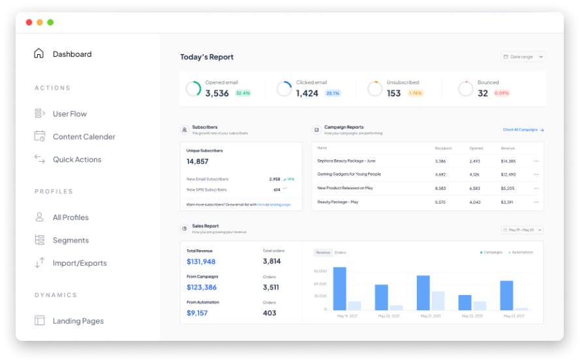Image resolution: width=582 pixels, height=363 pixels.
Task: Click the May 23 campaigns bar
Action: tap(507, 295)
